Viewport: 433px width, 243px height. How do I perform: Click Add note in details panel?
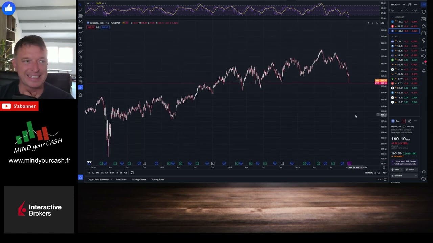click(405, 175)
